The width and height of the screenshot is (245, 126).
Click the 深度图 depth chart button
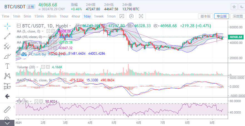click(x=238, y=16)
